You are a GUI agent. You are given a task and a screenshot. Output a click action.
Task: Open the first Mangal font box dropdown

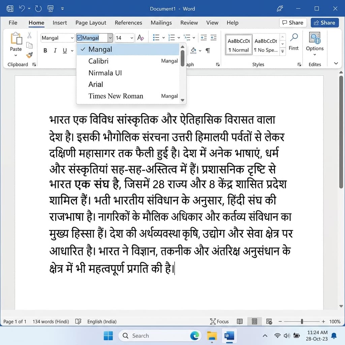tap(72, 38)
